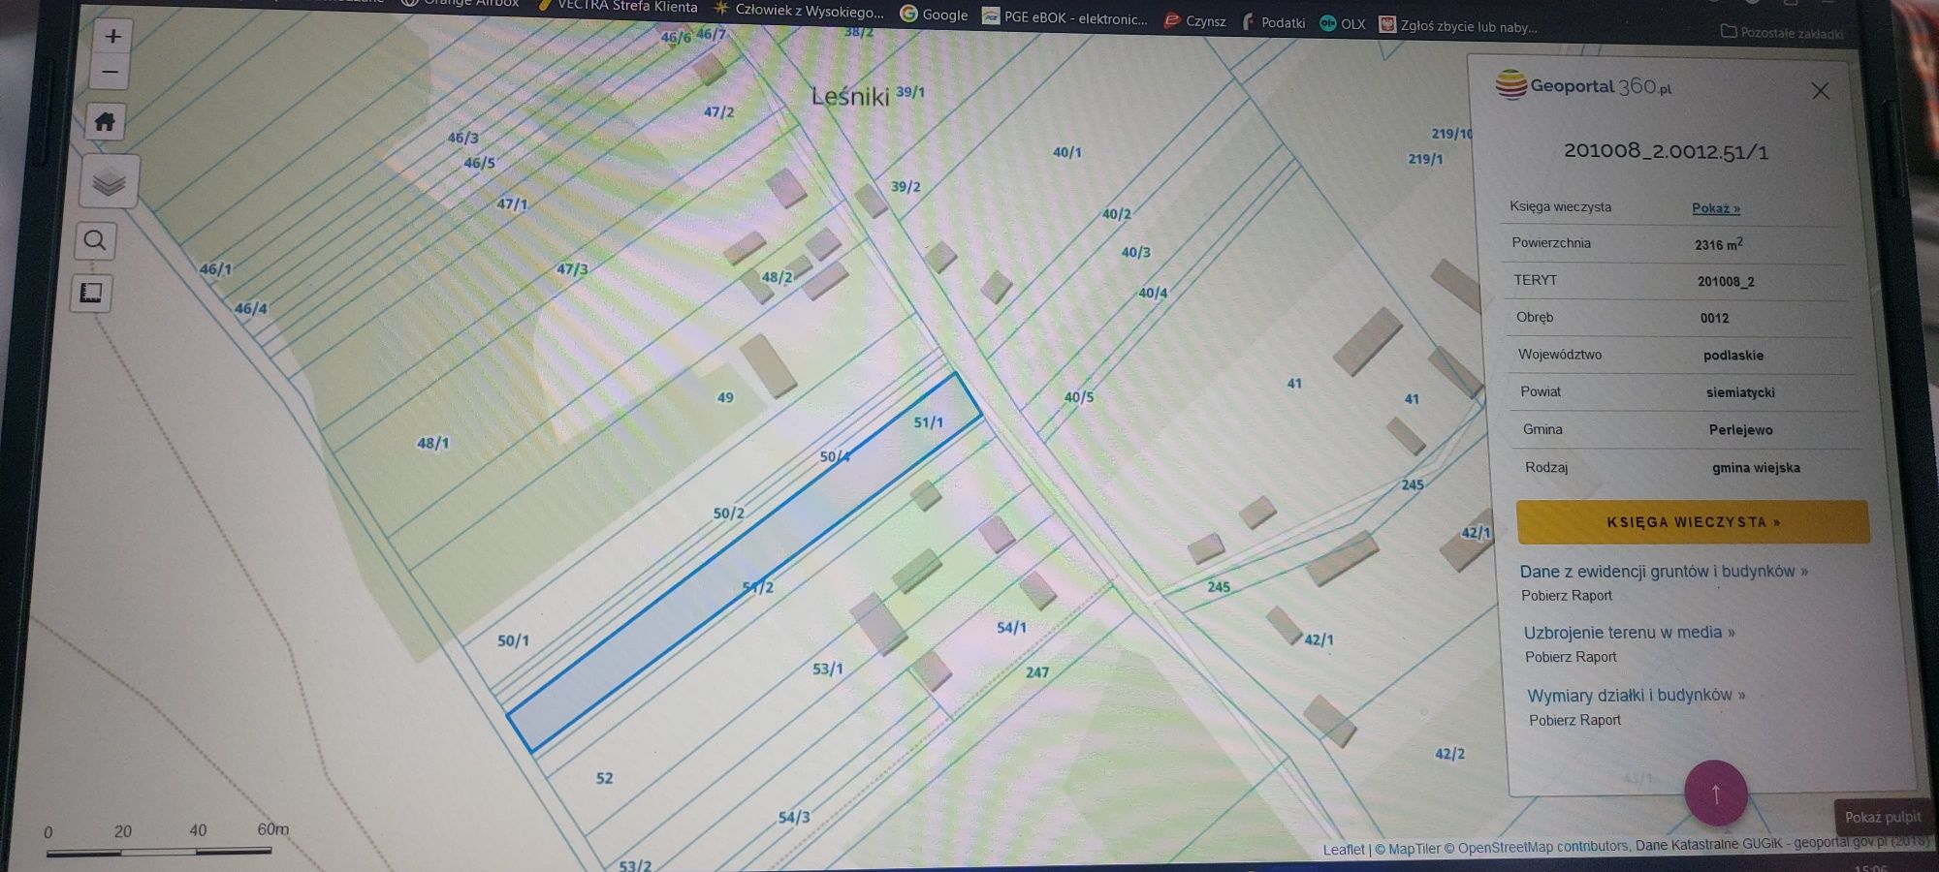Viewport: 1939px width, 872px height.
Task: Click the Województwo value podlaskie
Action: [x=1733, y=356]
